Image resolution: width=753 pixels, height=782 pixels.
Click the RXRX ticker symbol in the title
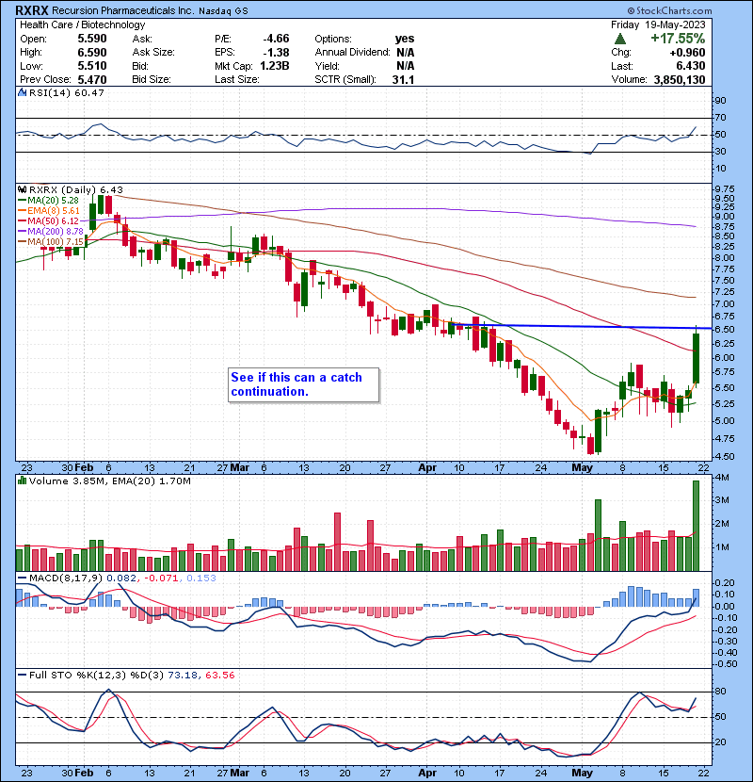pos(32,10)
